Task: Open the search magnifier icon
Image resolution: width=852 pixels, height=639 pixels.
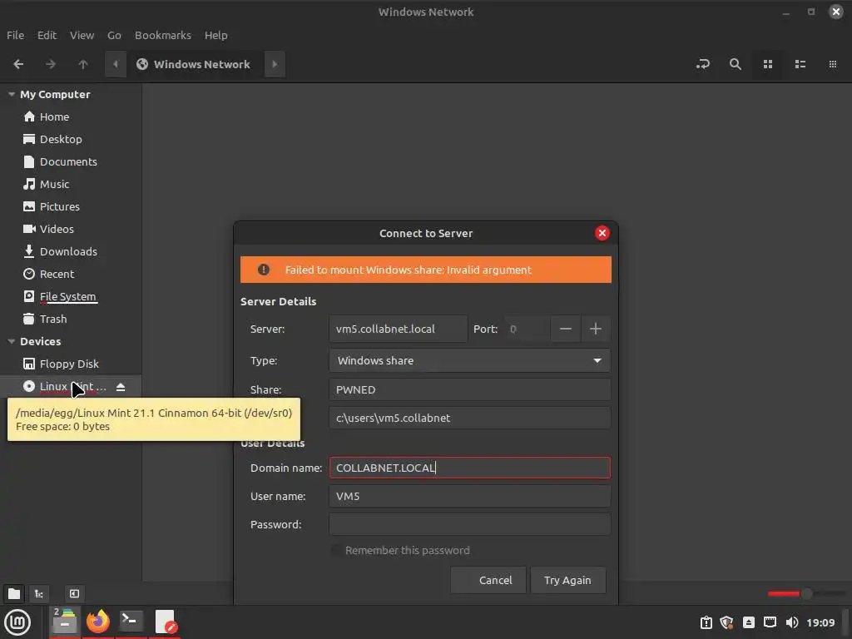Action: 736,64
